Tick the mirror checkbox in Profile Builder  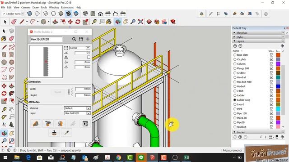tap(89, 57)
